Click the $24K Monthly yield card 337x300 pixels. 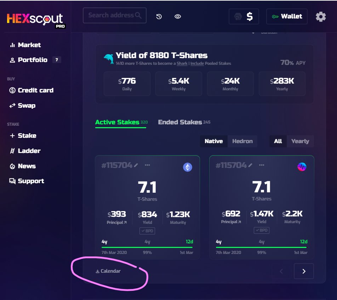point(230,84)
